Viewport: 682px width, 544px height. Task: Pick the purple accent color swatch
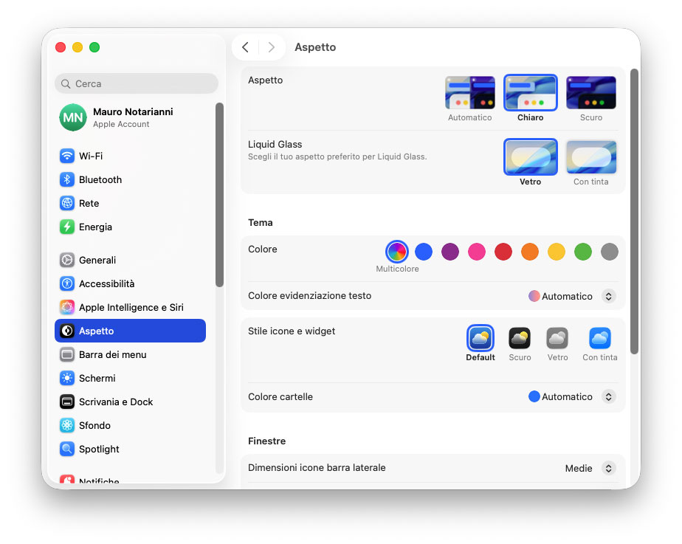coord(450,252)
